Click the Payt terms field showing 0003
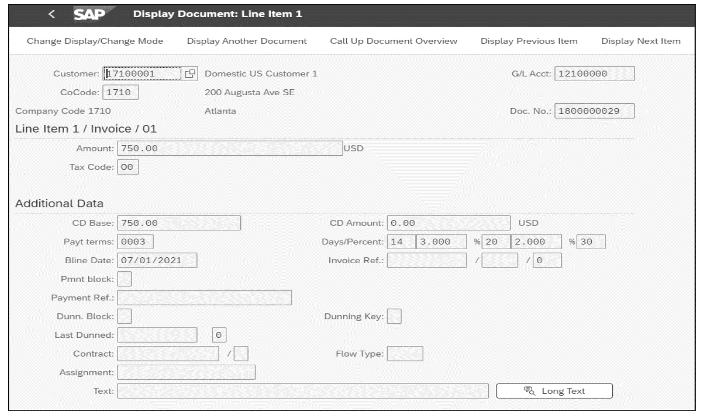701x416 pixels. 136,241
